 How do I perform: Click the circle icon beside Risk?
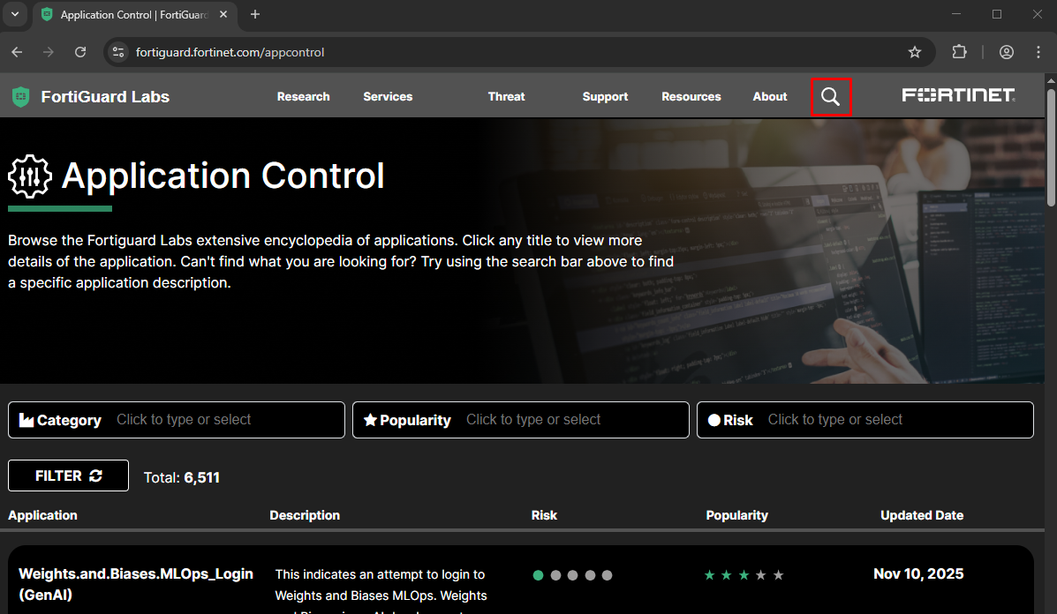click(713, 420)
